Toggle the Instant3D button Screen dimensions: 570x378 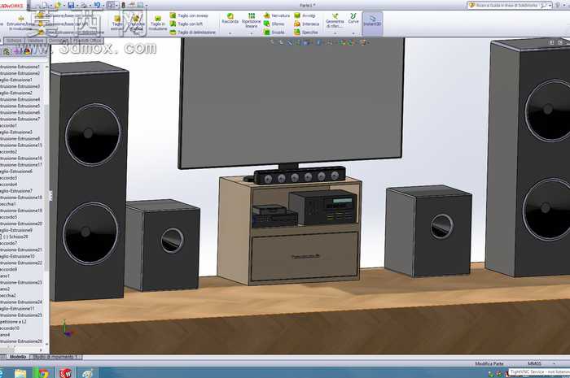[x=372, y=24]
